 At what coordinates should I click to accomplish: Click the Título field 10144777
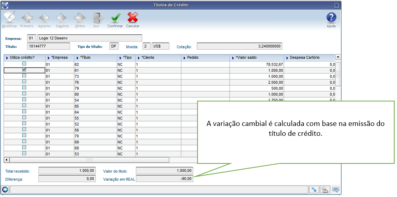[48, 47]
